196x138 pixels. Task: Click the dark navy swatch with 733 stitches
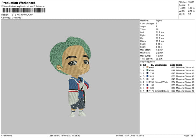pos(147,73)
